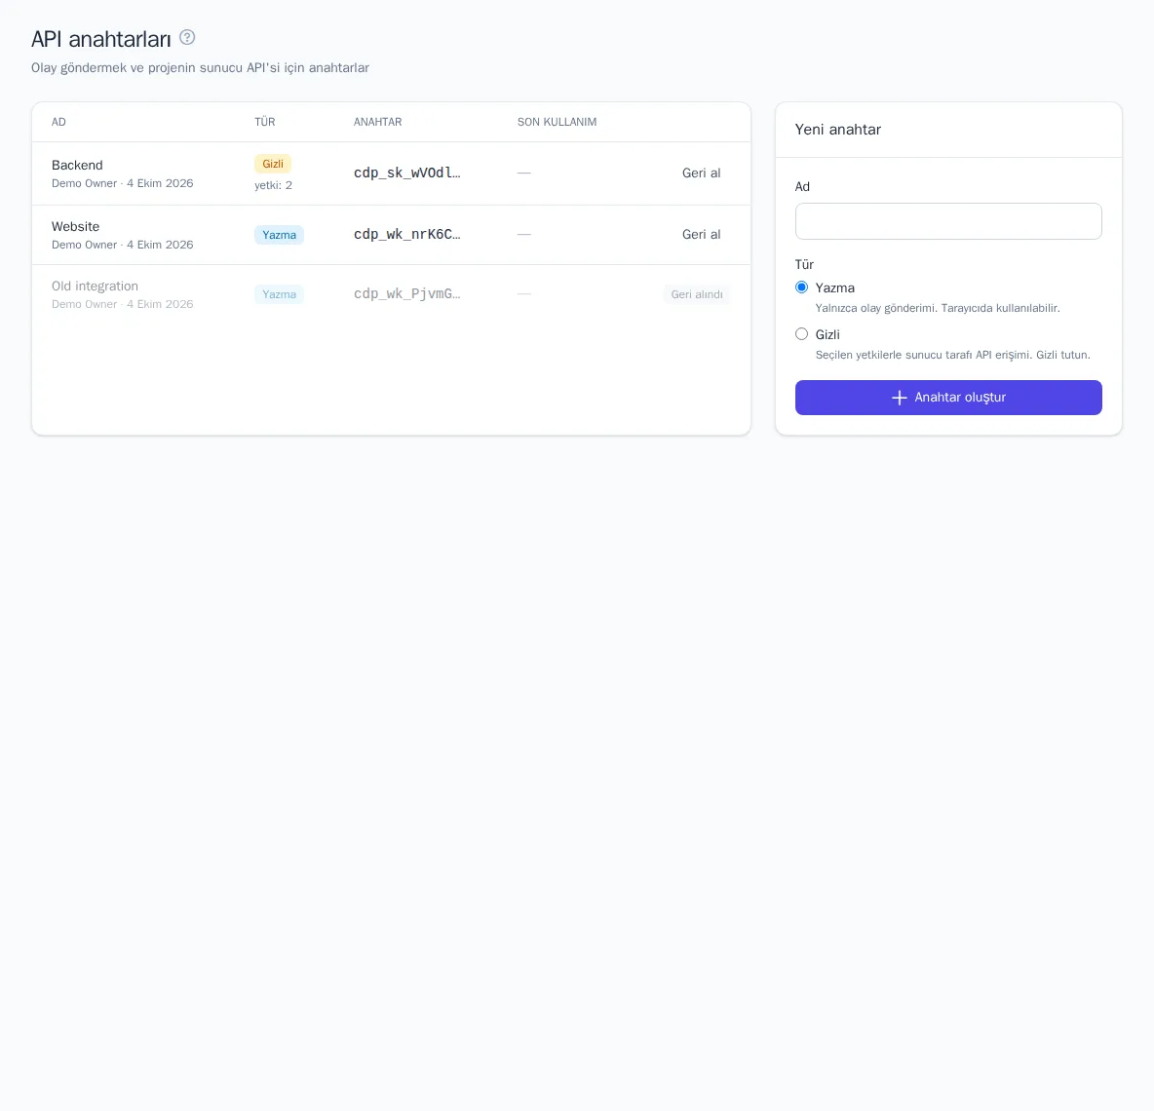Click the Old integration row's owner and date text
This screenshot has width=1154, height=1111.
click(122, 304)
